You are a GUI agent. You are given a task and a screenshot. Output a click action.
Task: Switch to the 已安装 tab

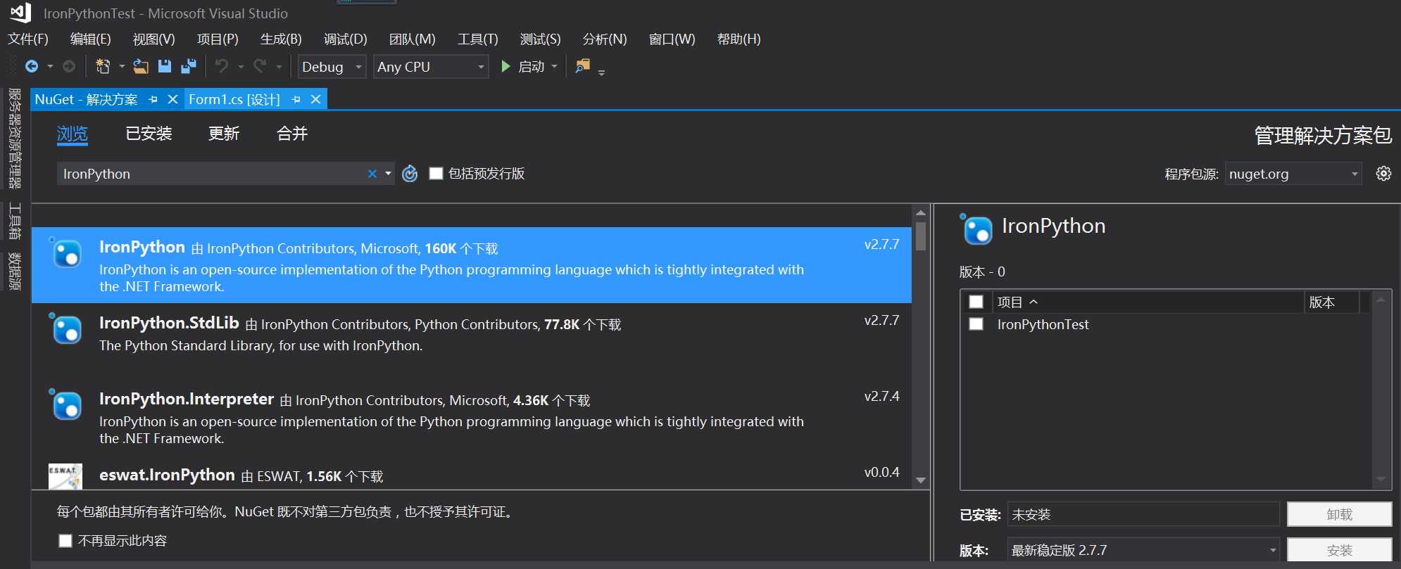point(149,134)
